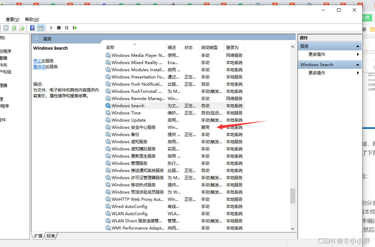The height and width of the screenshot is (247, 375).
Task: Select Windows Push Notificati... service
Action: 175,84
